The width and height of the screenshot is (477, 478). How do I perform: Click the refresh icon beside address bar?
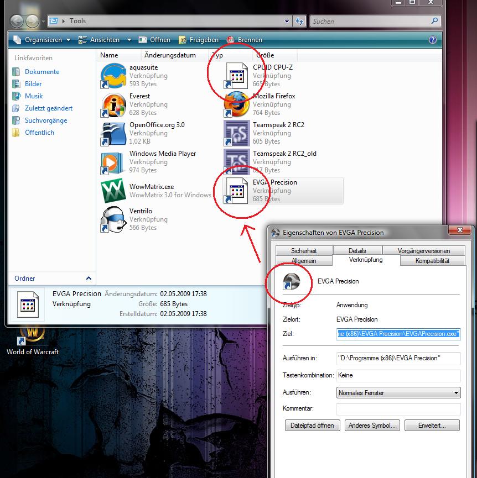click(299, 21)
